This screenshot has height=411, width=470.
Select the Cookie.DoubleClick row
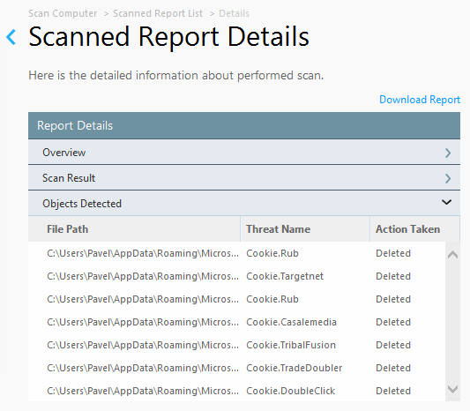(237, 391)
